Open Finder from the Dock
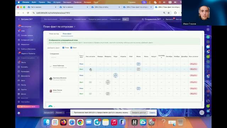 (46, 122)
